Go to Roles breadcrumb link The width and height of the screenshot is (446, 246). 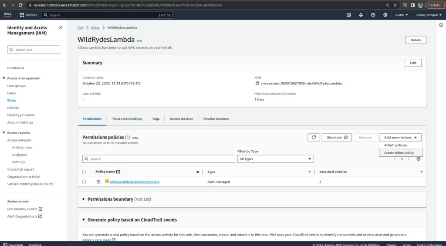[x=95, y=27]
